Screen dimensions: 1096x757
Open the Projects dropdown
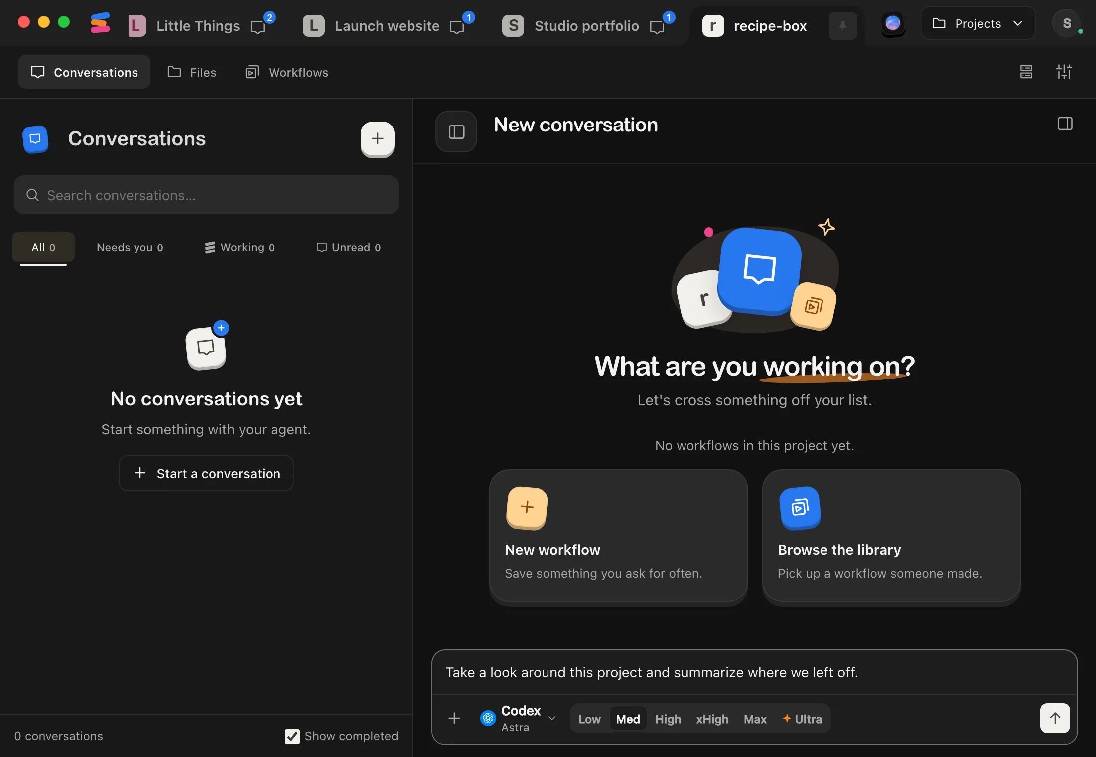pos(978,23)
